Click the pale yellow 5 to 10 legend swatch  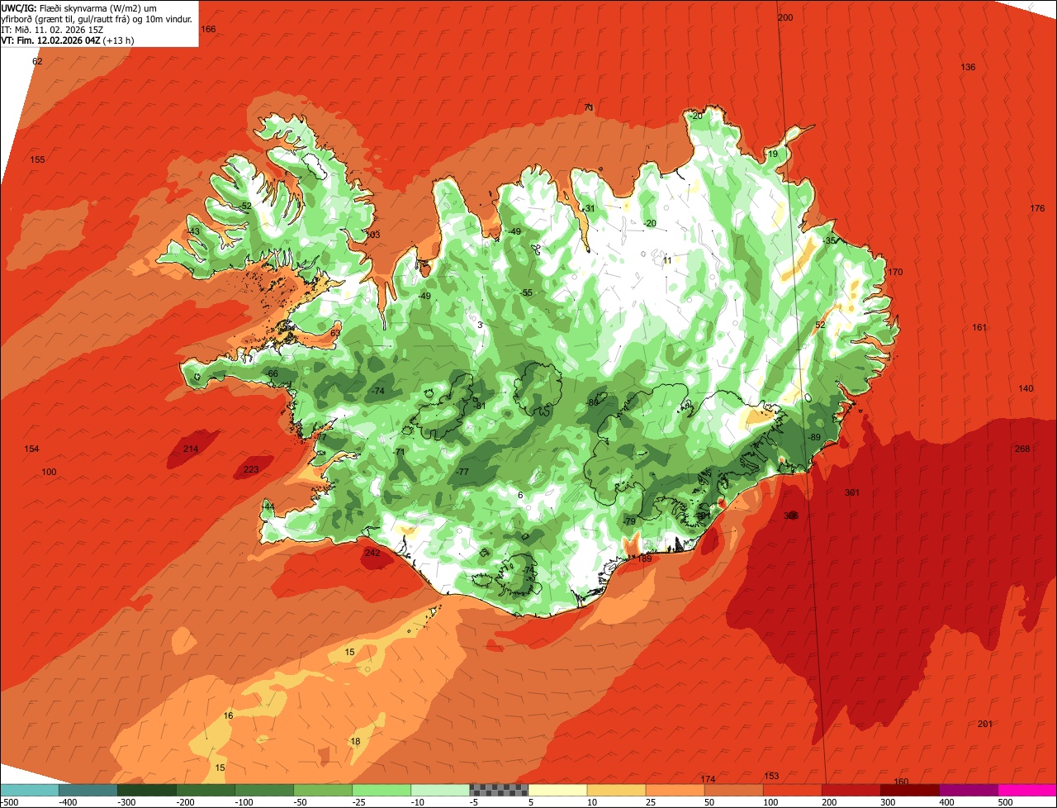tap(557, 789)
